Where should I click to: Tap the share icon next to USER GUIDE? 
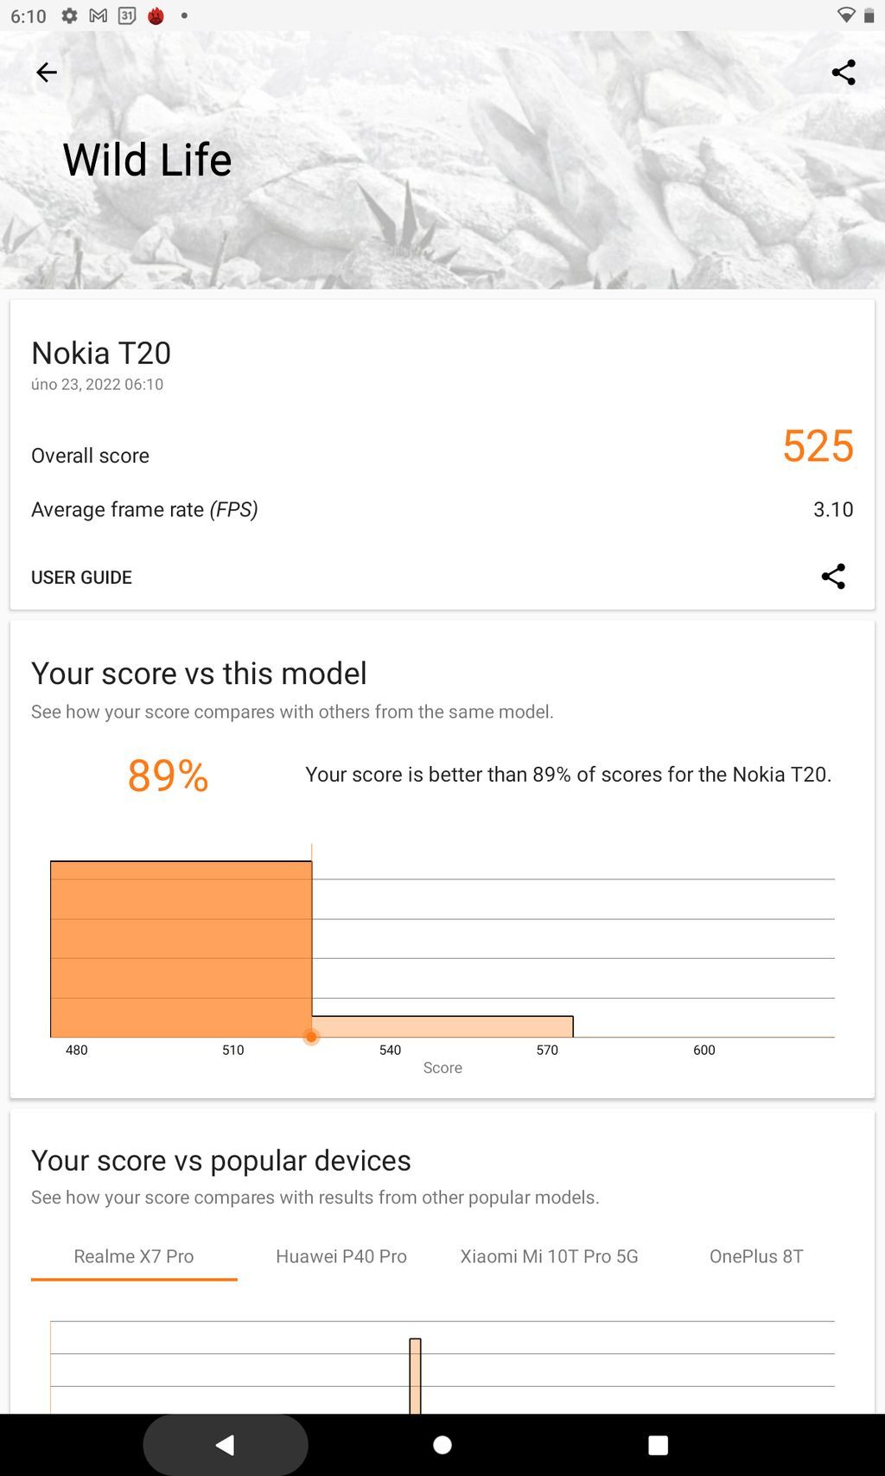(x=832, y=577)
